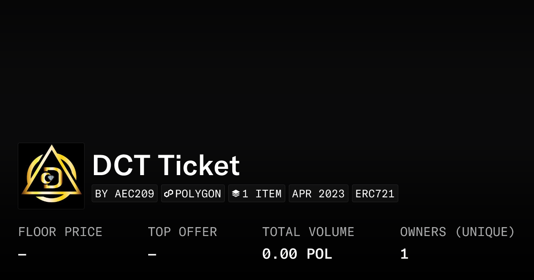Click the Polygon chain logo icon
Image resolution: width=534 pixels, height=280 pixels.
tap(169, 194)
